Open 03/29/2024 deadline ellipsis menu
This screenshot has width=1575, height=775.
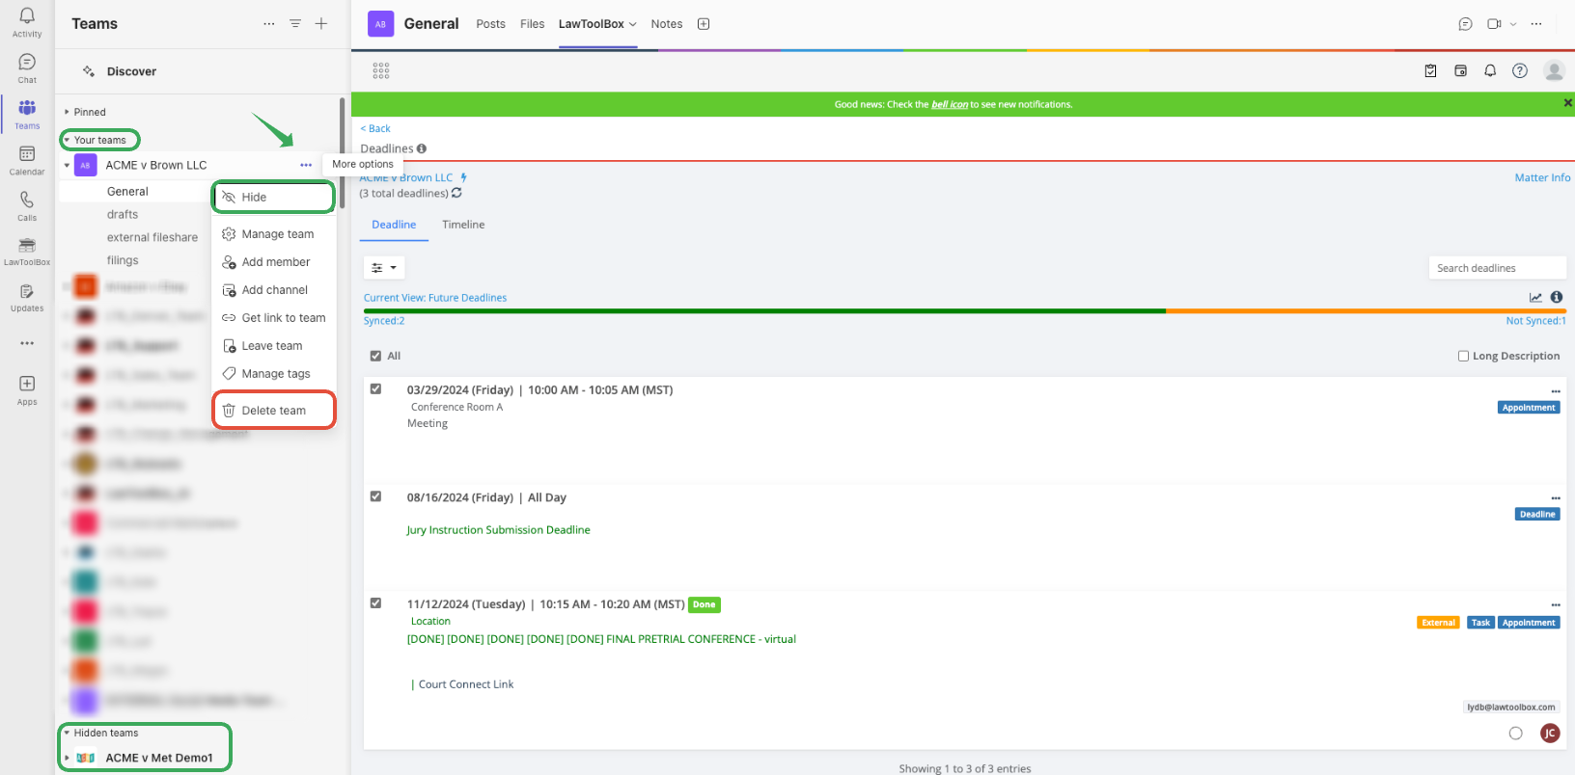[1556, 391]
